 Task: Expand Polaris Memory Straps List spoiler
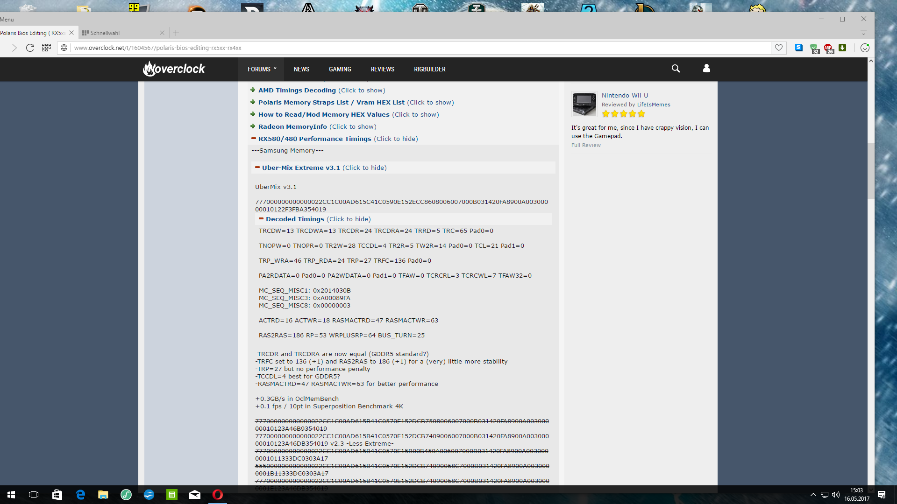point(331,102)
